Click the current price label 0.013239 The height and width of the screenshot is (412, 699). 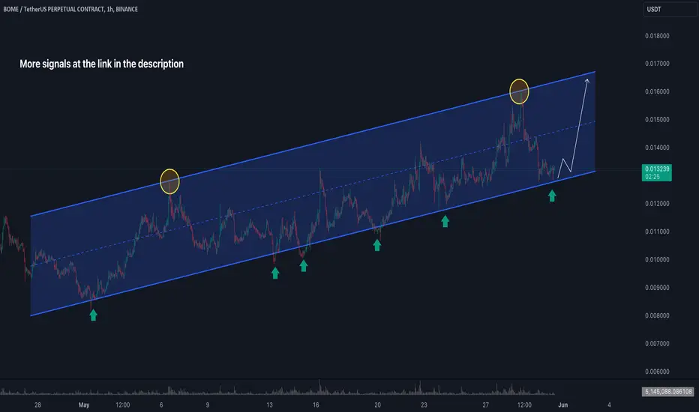tap(657, 172)
